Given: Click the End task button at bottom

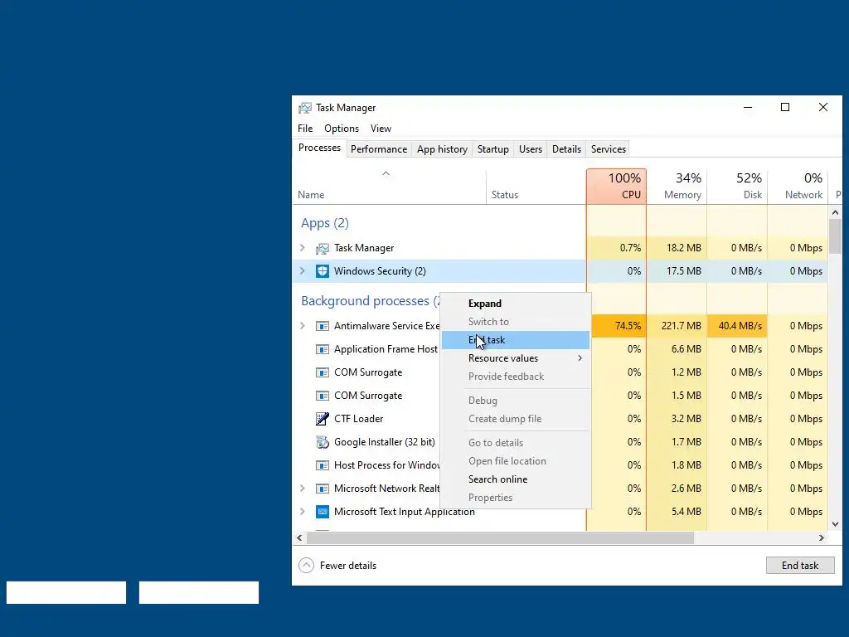Looking at the screenshot, I should pos(800,566).
